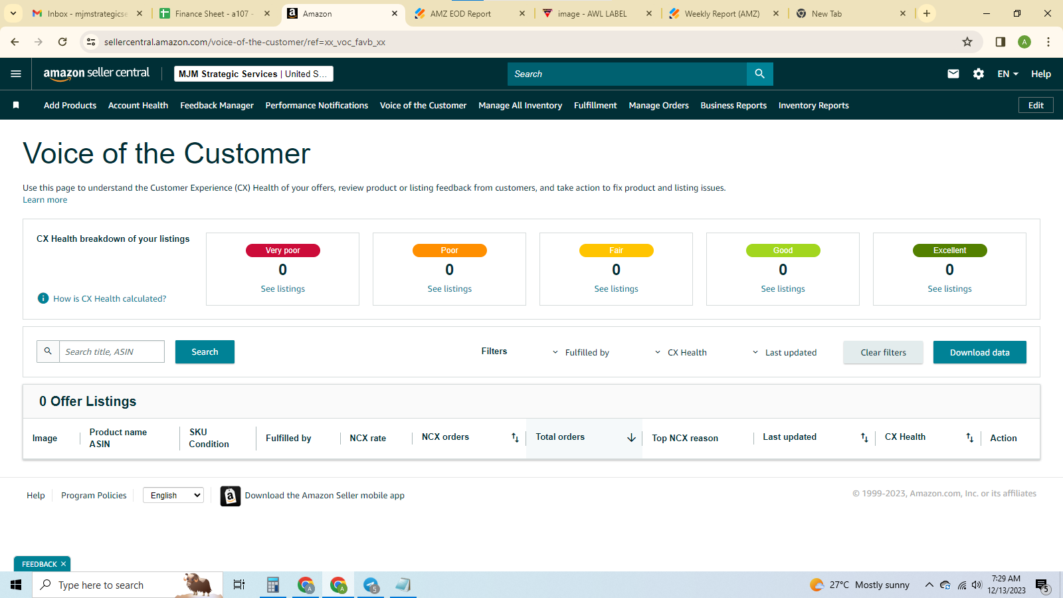Open the Windows notification center icon
1063x598 pixels.
coord(1042,585)
